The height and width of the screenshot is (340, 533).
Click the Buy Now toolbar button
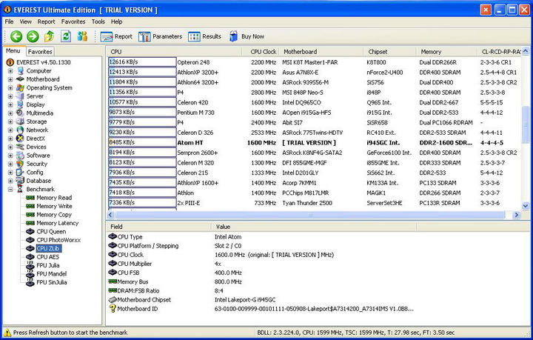point(247,36)
